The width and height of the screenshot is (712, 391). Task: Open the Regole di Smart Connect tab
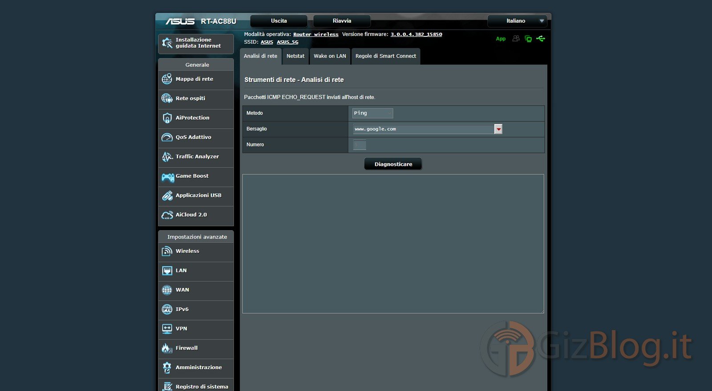click(386, 56)
